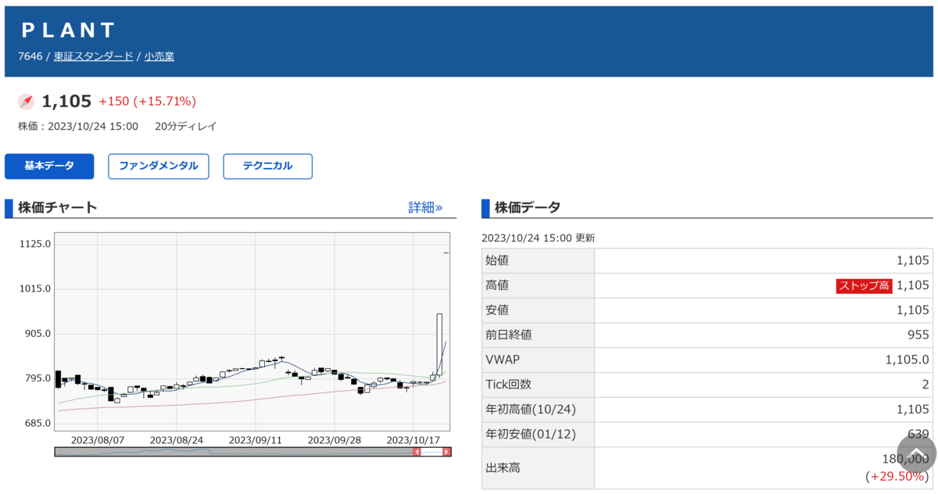Click the volume change (+29.50%)
Image resolution: width=938 pixels, height=494 pixels.
pyautogui.click(x=897, y=476)
